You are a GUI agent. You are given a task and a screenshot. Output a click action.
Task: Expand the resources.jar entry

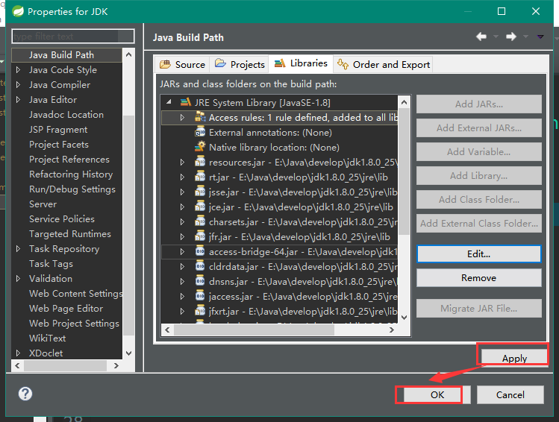click(x=182, y=162)
